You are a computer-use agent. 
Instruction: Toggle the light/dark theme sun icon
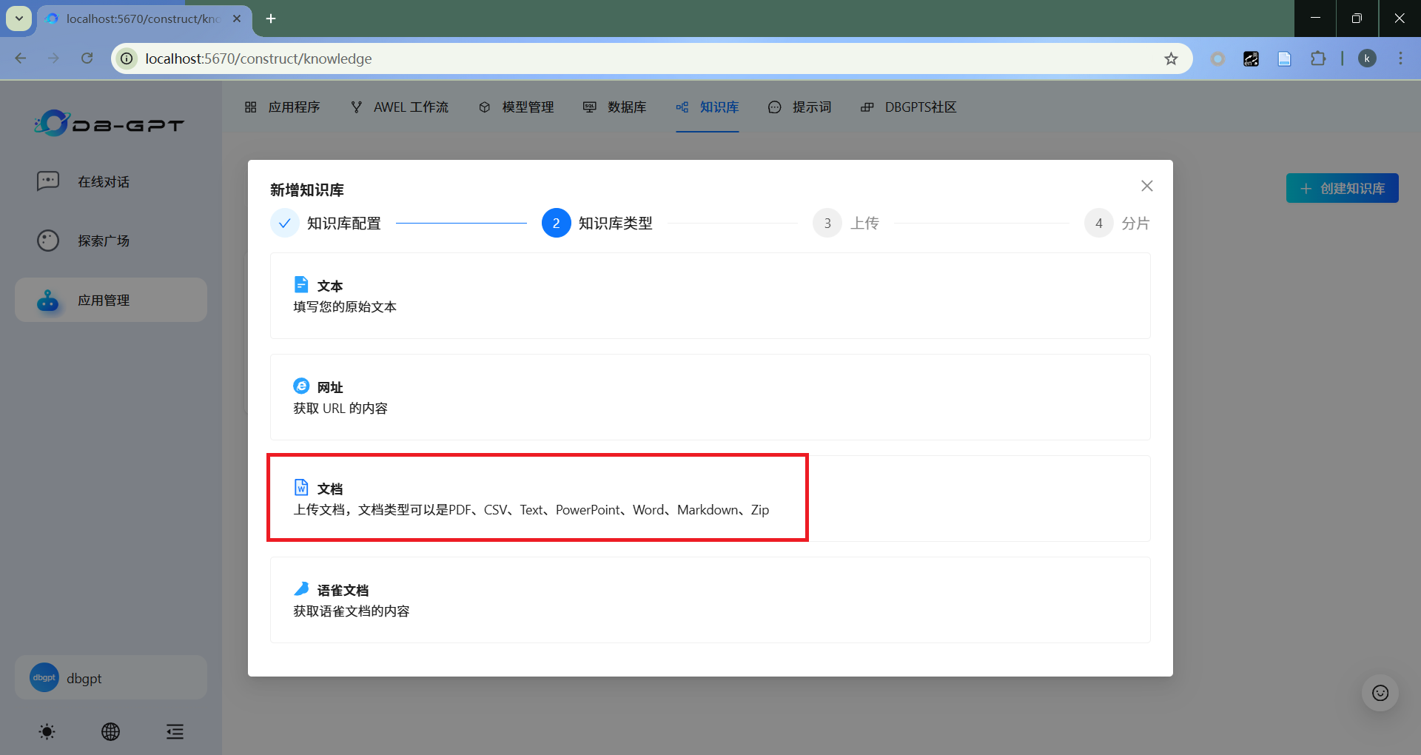[x=47, y=732]
